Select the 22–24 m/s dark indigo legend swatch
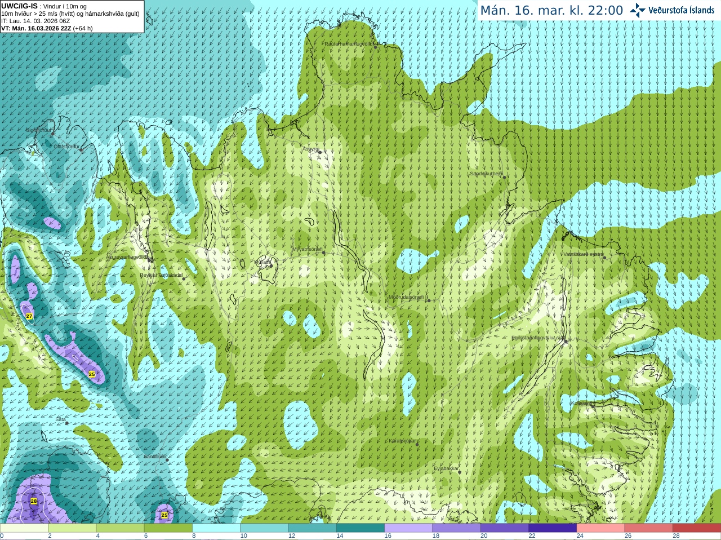 click(x=553, y=528)
